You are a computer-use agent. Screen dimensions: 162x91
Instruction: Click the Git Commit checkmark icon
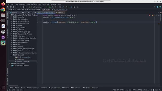pos(66,7)
